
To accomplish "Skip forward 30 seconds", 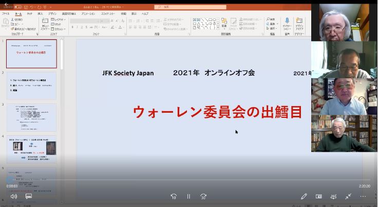I will (203, 196).
